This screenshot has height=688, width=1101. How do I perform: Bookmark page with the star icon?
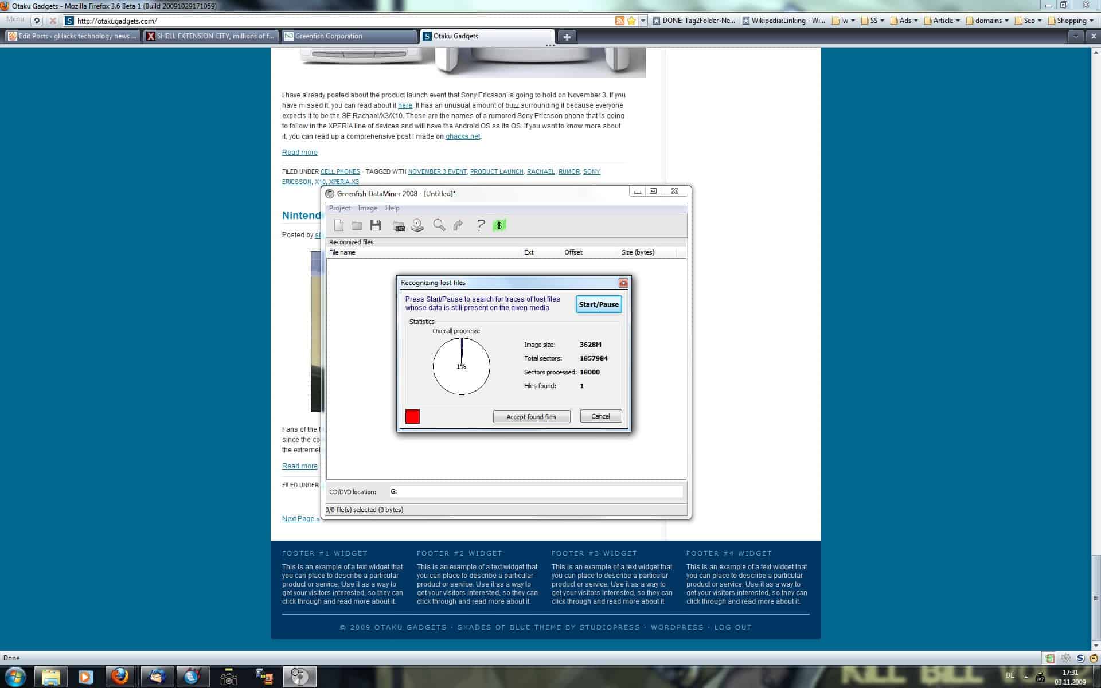(631, 21)
